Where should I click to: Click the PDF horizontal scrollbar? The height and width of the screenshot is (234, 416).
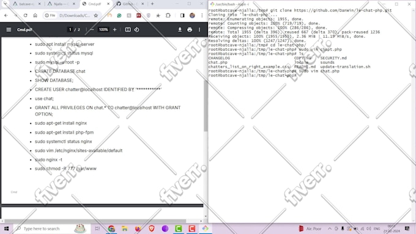(x=95, y=221)
